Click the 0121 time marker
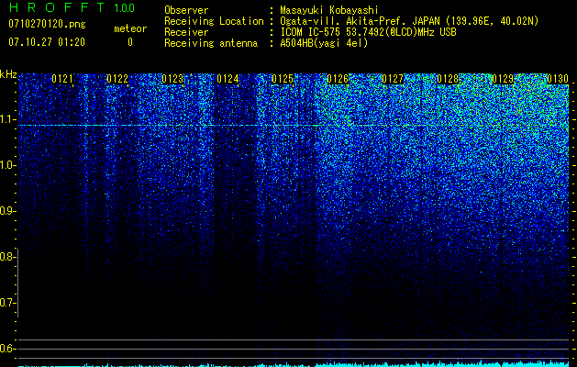The height and width of the screenshot is (367, 577). pos(62,79)
